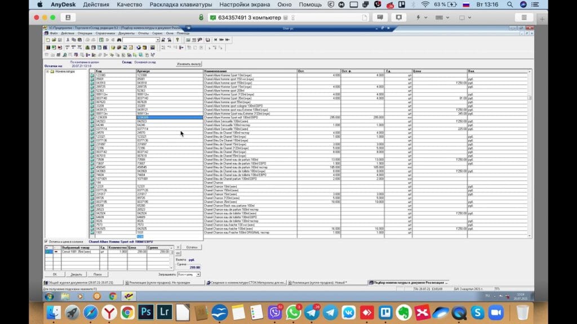Open the toolbar search combo box dropdown
The image size is (577, 324).
[158, 40]
